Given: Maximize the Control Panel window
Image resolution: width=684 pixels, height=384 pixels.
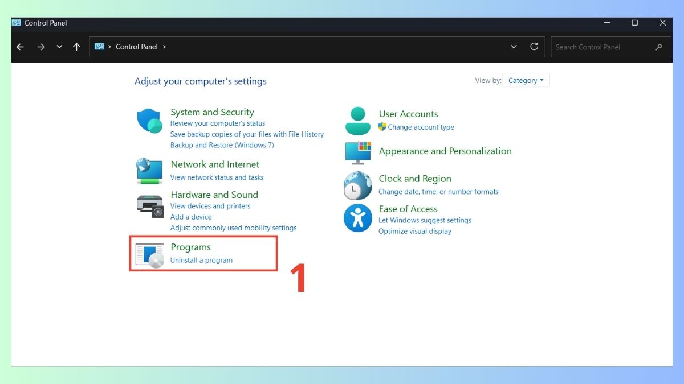Looking at the screenshot, I should pos(634,23).
